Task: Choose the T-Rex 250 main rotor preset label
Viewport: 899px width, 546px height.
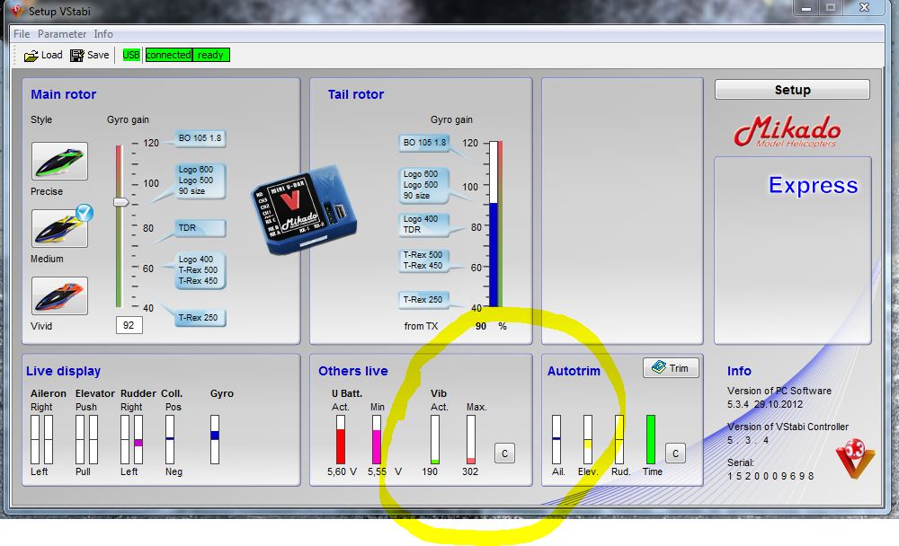Action: (200, 318)
